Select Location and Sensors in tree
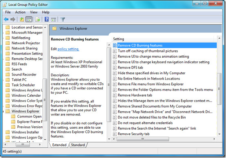 27,27
